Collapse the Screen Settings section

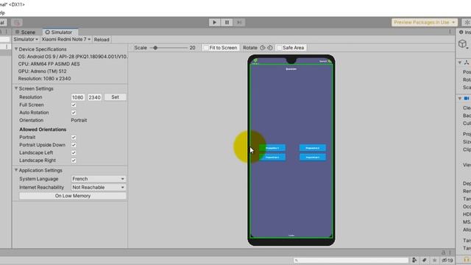tap(16, 88)
